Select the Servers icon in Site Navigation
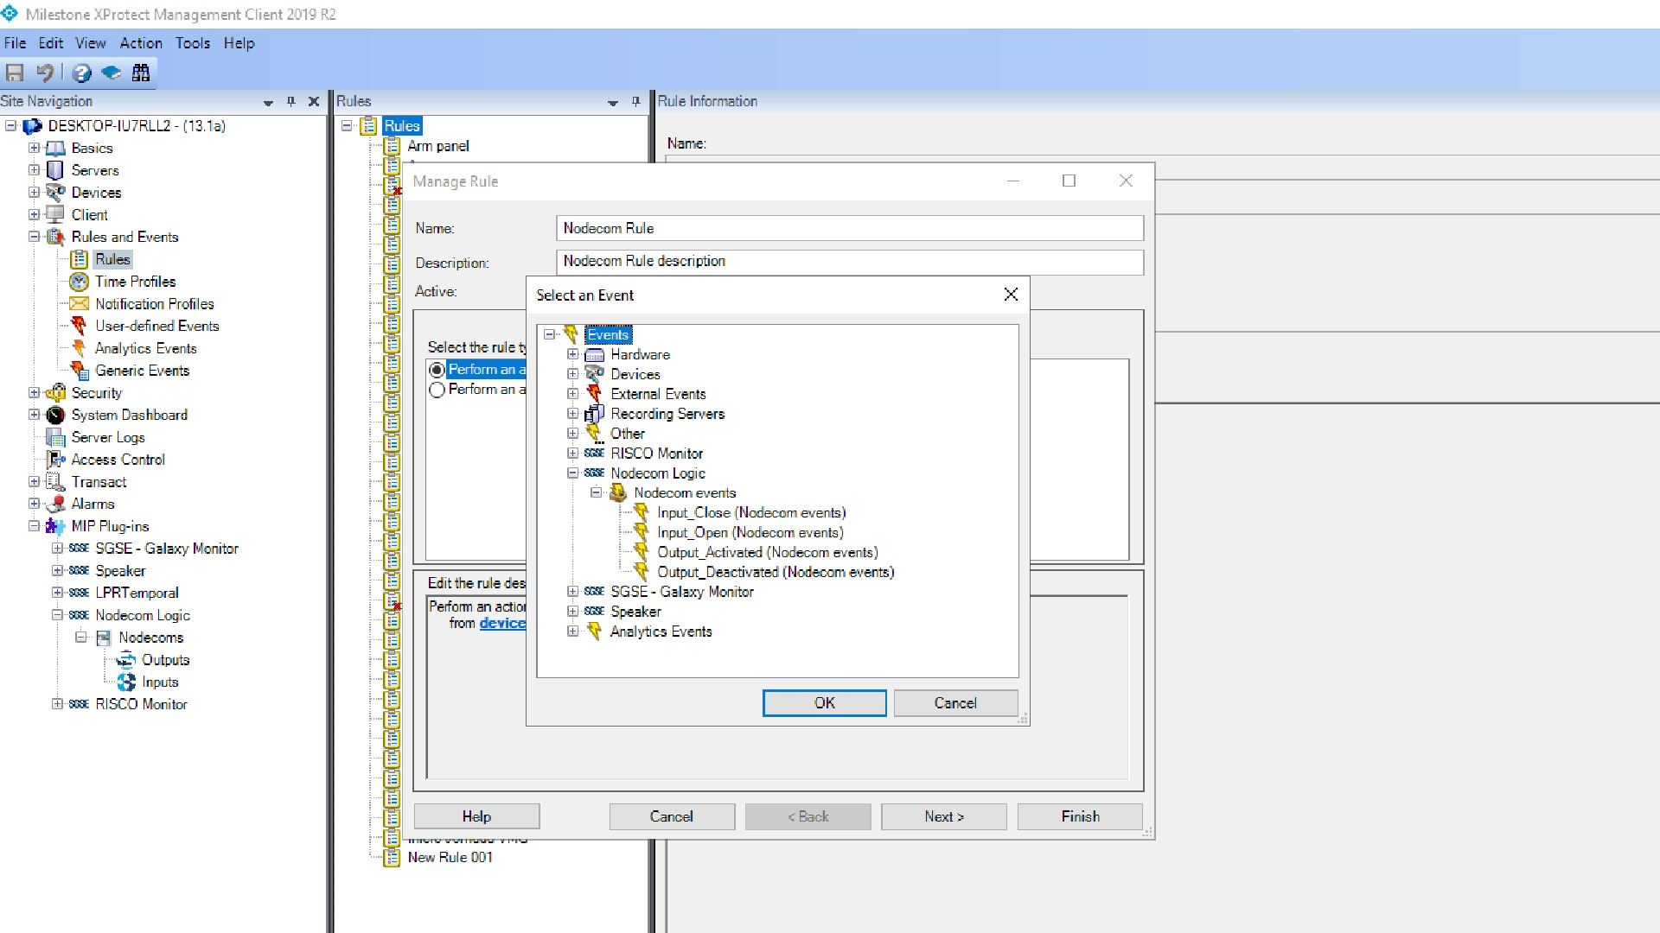Screen dimensions: 1660x933 pyautogui.click(x=55, y=170)
